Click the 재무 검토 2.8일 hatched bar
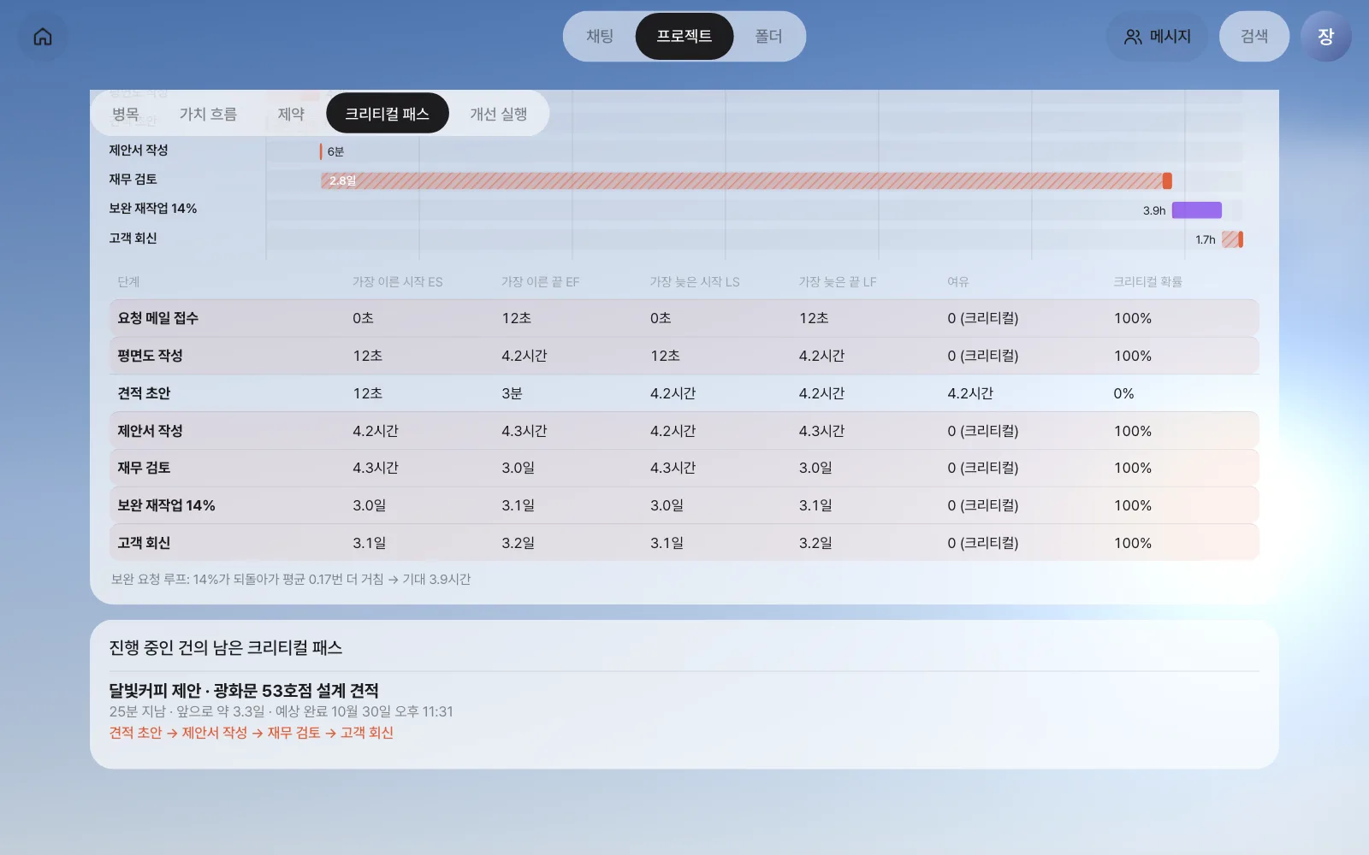This screenshot has width=1369, height=855. pyautogui.click(x=746, y=180)
